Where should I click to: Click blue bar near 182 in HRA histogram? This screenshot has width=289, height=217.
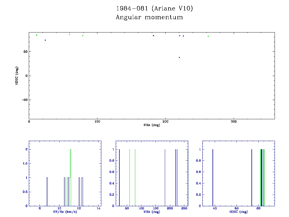click(x=165, y=177)
